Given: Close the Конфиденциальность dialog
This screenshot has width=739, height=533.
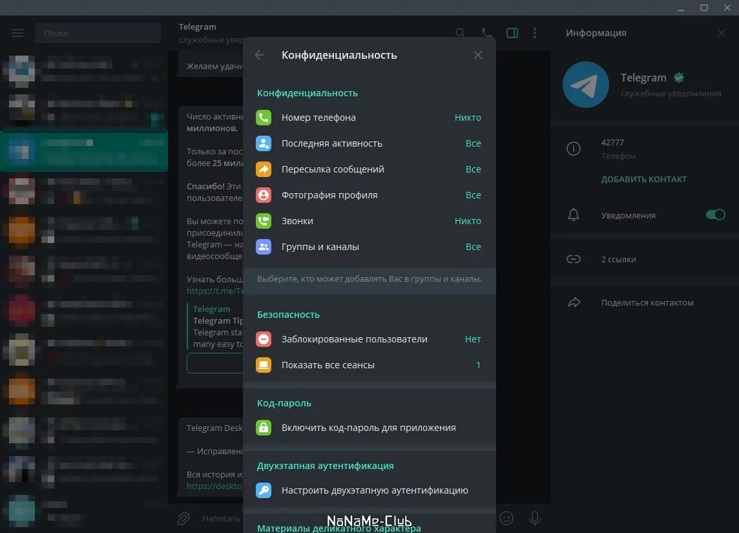Looking at the screenshot, I should (x=478, y=55).
